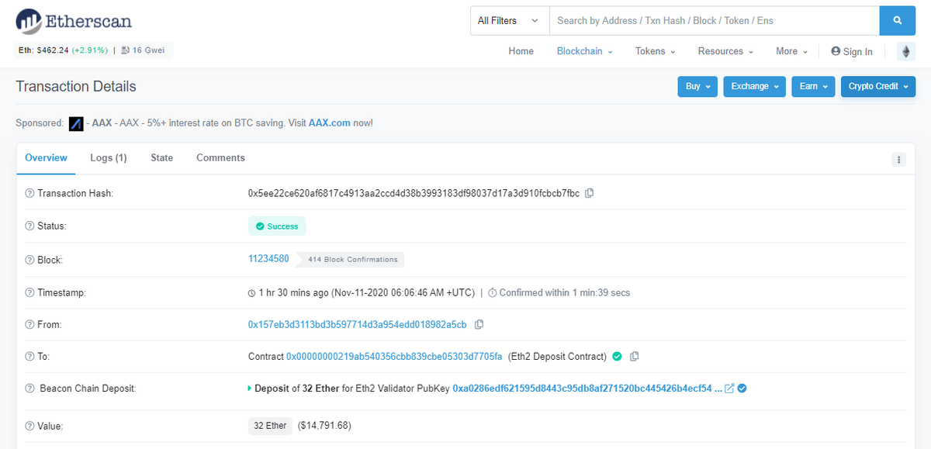Expand the More menu
931x449 pixels.
(791, 51)
